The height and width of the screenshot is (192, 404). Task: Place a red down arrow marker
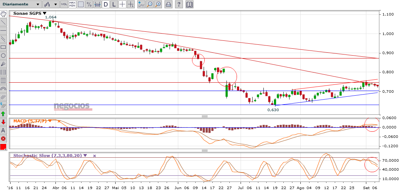pyautogui.click(x=3, y=122)
